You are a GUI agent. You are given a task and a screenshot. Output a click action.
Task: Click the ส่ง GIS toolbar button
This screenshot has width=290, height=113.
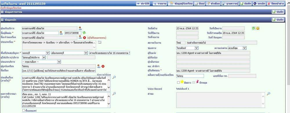click(143, 4)
